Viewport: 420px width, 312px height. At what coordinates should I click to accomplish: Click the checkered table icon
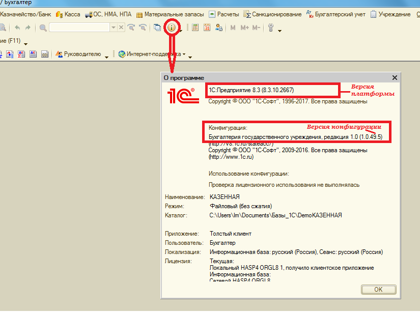(45, 54)
